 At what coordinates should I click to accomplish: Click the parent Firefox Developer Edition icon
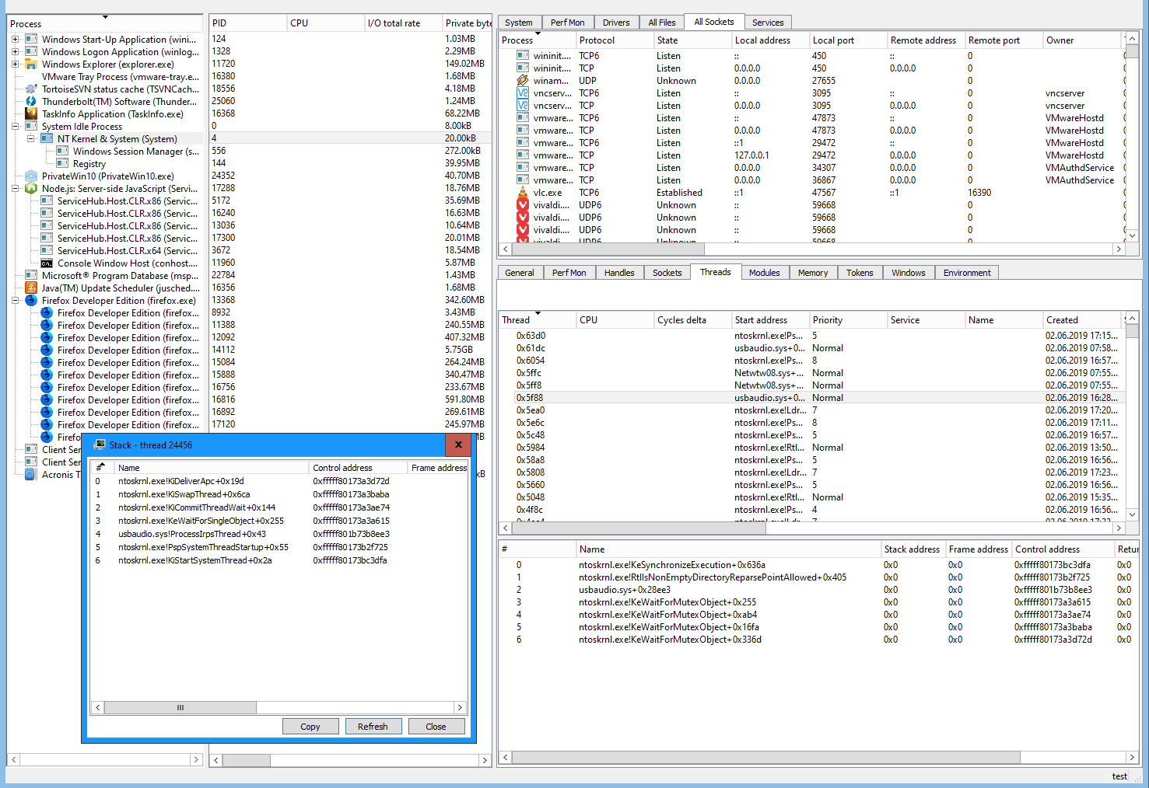(31, 300)
